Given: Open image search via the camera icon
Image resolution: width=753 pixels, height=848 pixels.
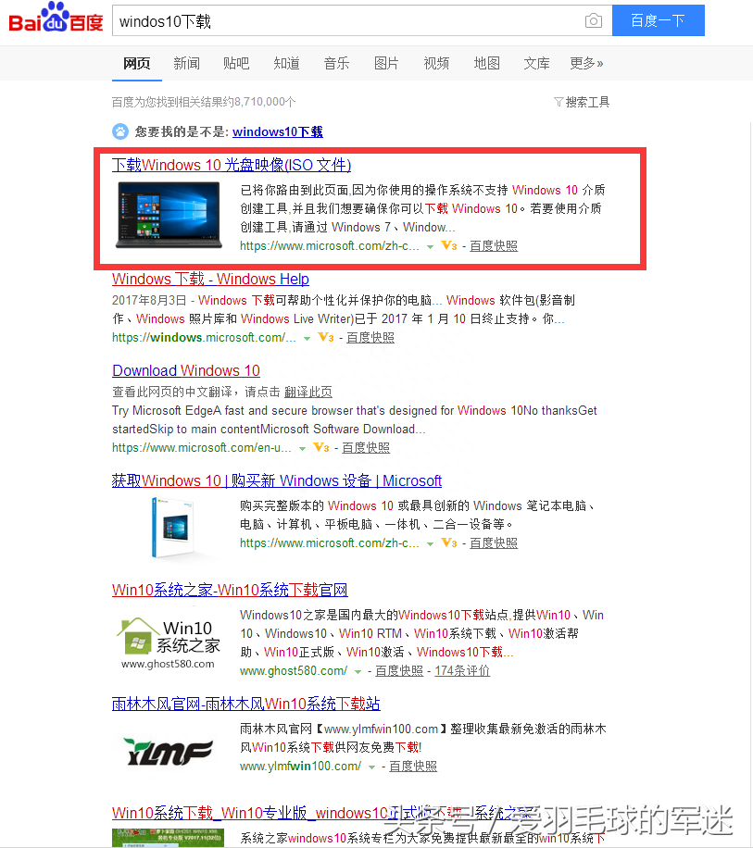Looking at the screenshot, I should click(x=593, y=19).
